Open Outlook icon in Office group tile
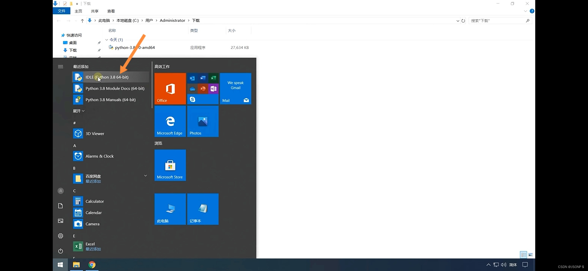588x271 pixels. click(x=192, y=78)
